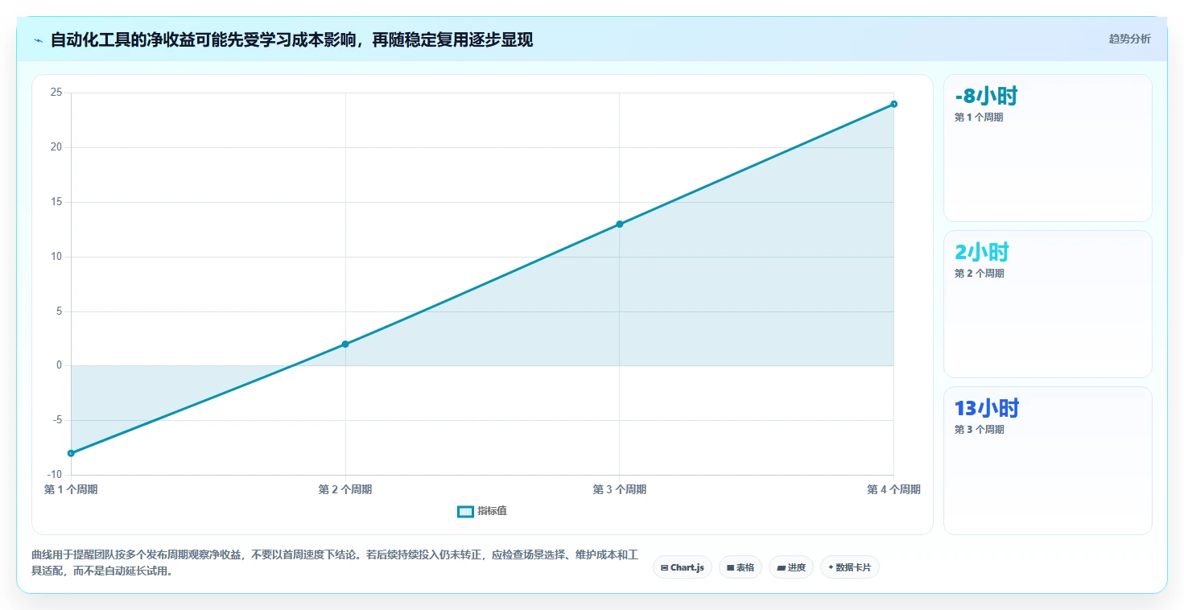Toggle the 指标值 legend entry
This screenshot has width=1184, height=610.
482,511
